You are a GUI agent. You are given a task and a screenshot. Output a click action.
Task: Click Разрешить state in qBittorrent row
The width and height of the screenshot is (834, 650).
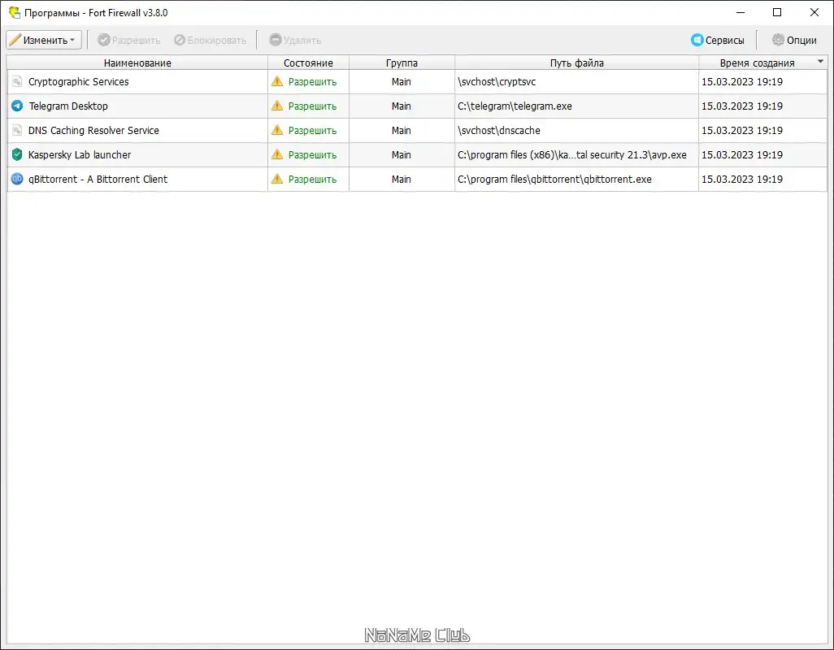tap(312, 180)
